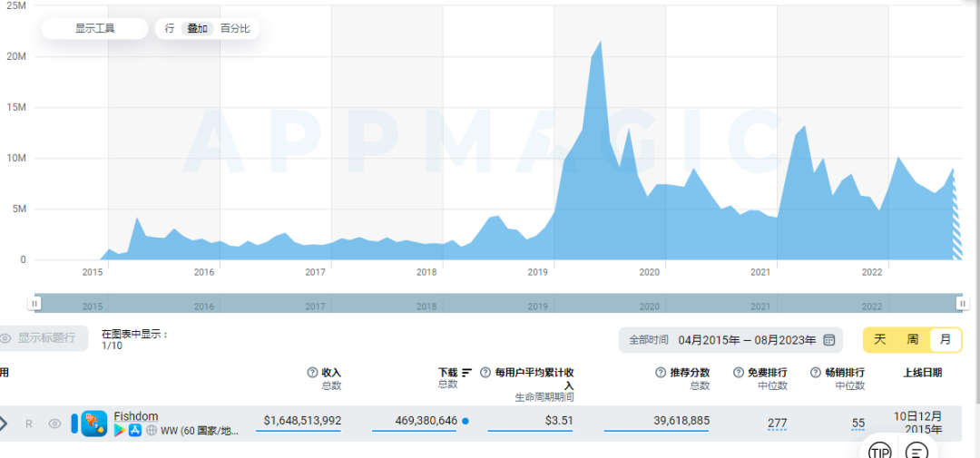Expand the Fishdom row chevron

point(3,424)
